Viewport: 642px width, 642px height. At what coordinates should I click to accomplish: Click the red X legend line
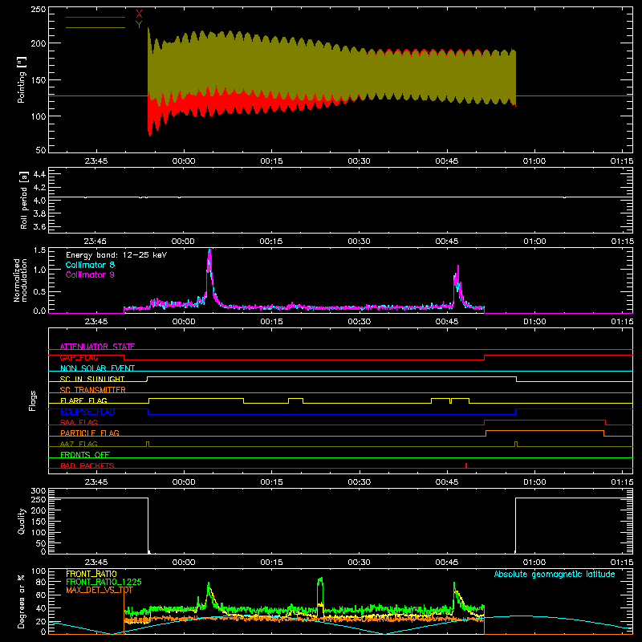[x=95, y=17]
